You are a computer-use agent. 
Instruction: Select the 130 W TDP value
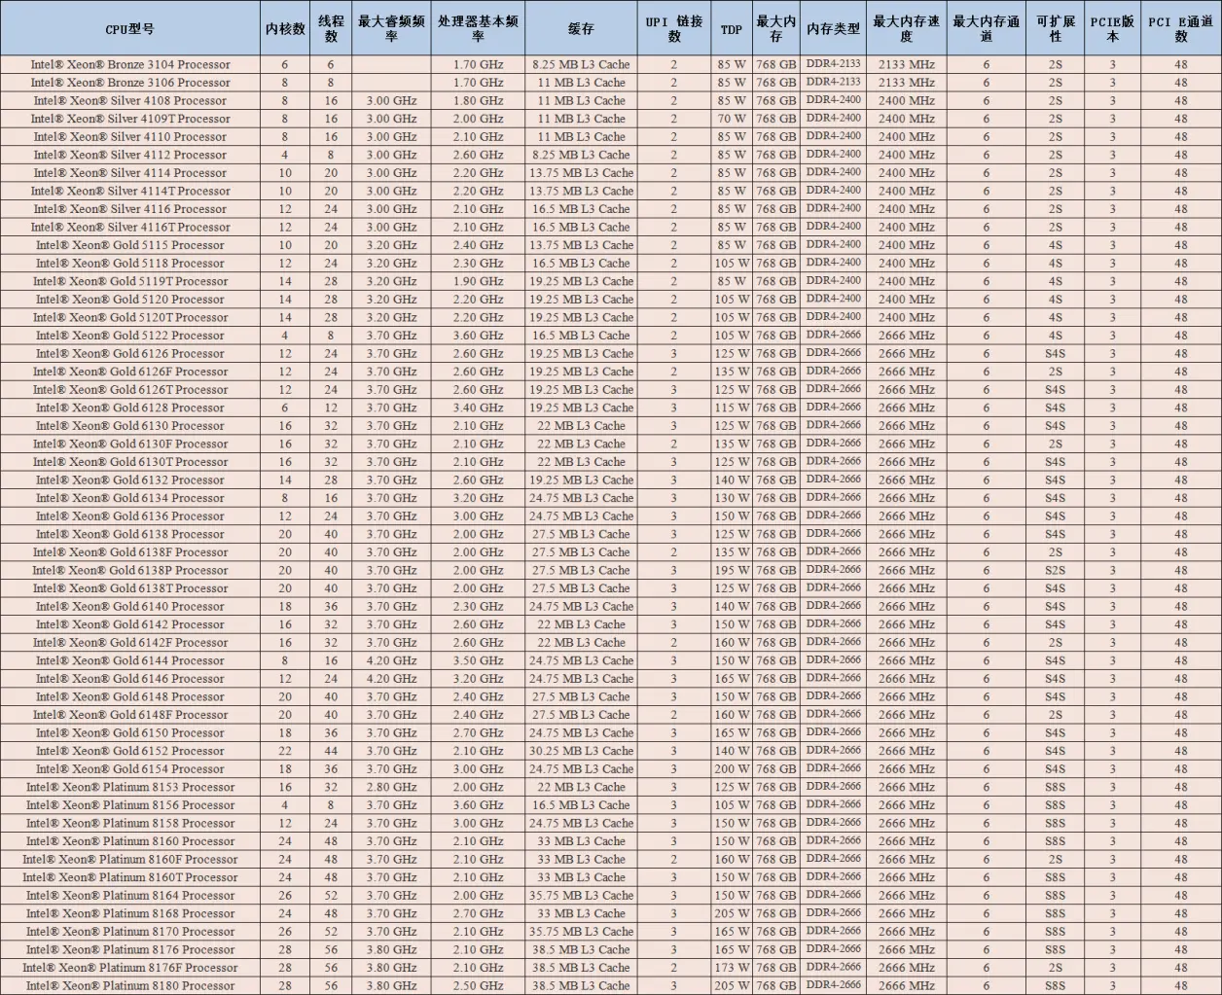[x=732, y=498]
